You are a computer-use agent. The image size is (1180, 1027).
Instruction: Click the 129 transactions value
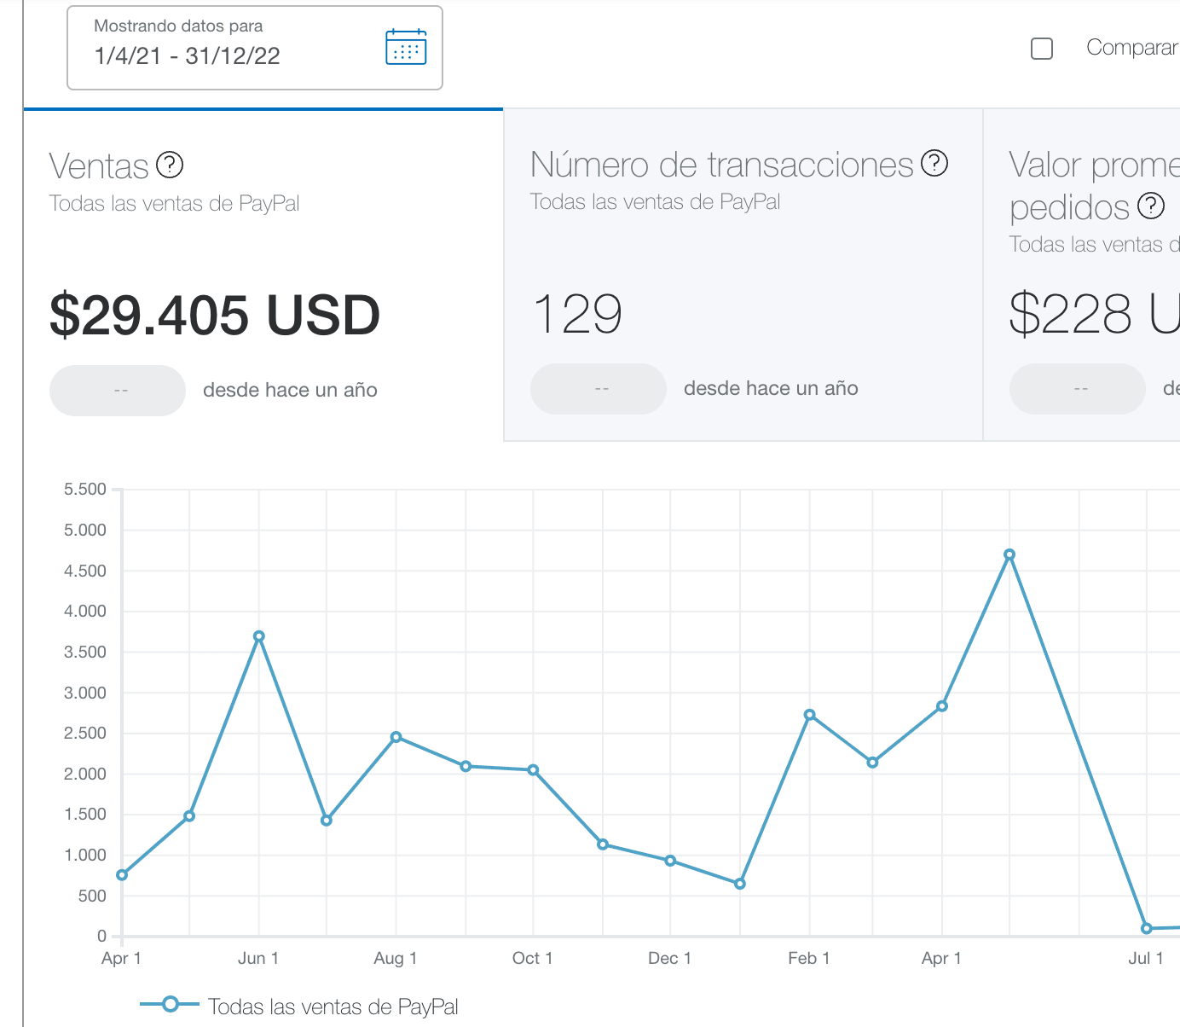578,314
